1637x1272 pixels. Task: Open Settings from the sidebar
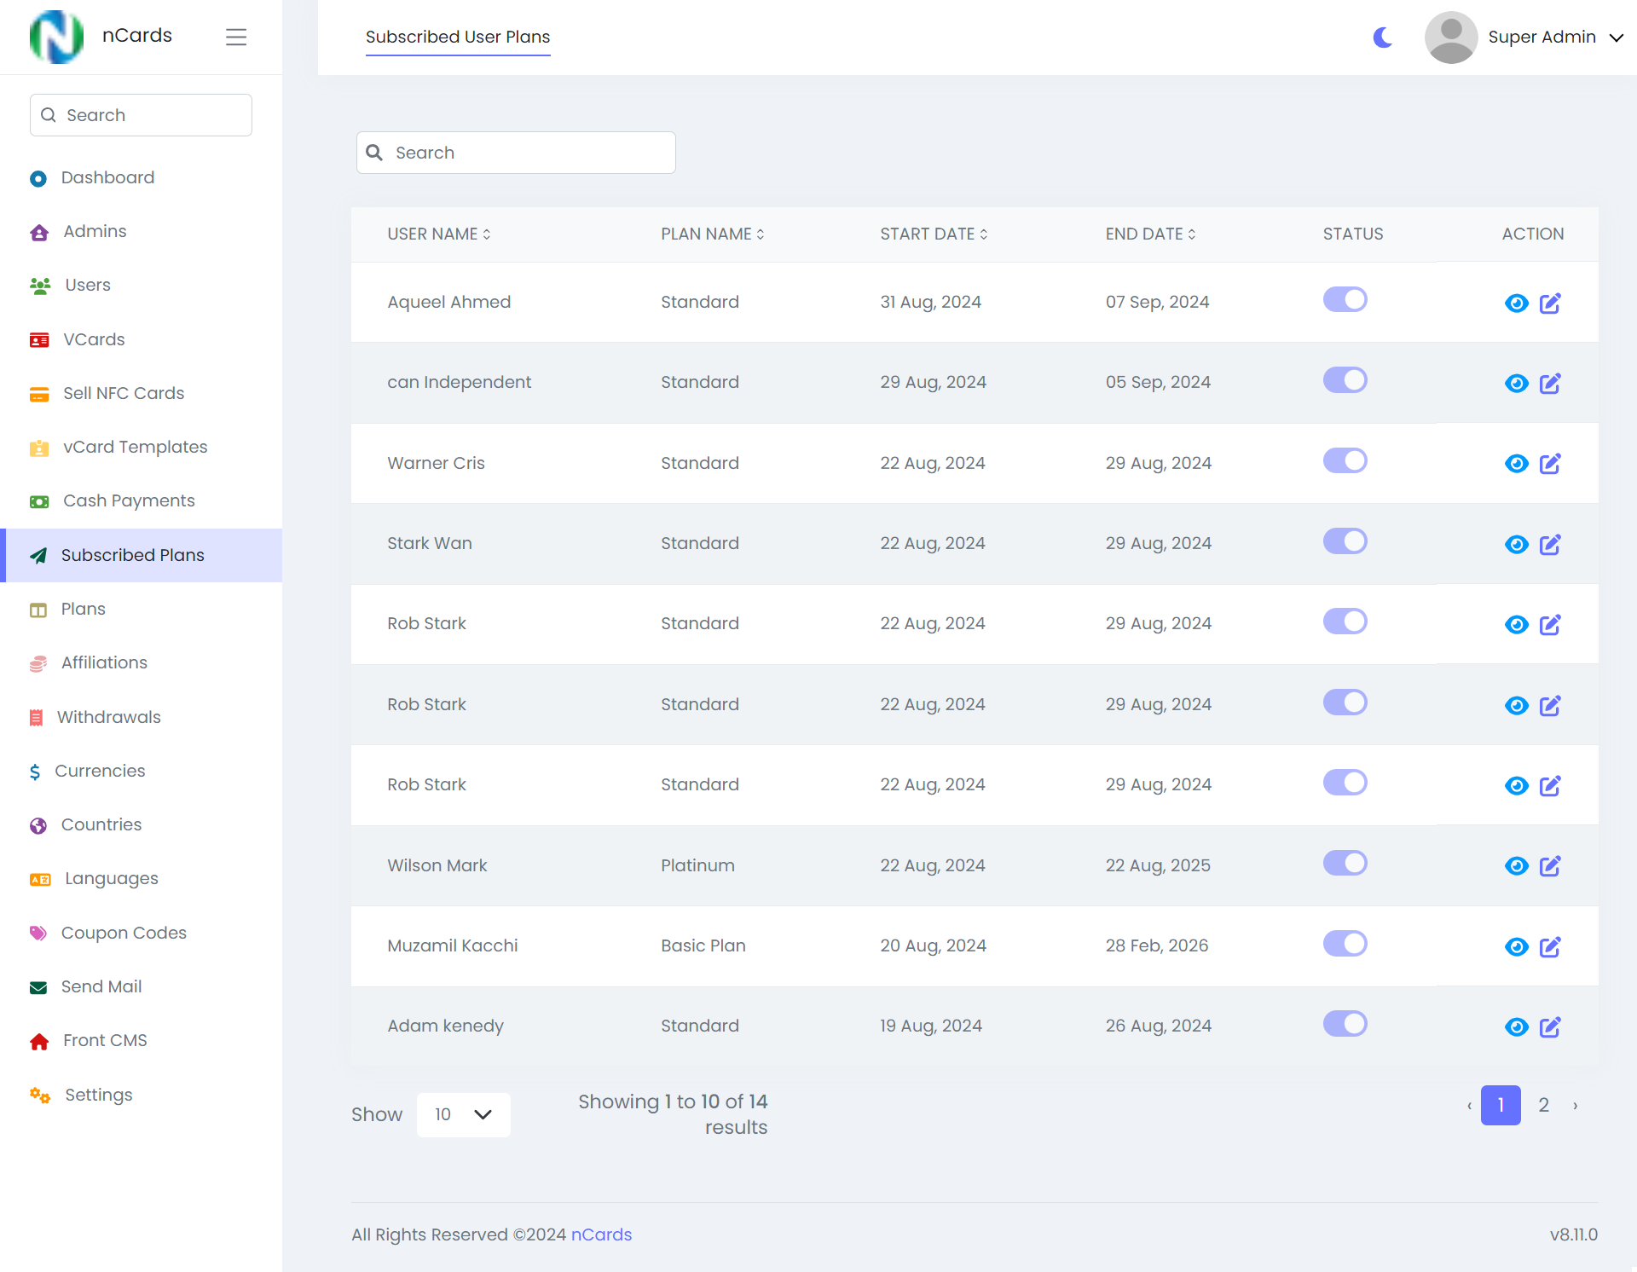click(x=99, y=1095)
